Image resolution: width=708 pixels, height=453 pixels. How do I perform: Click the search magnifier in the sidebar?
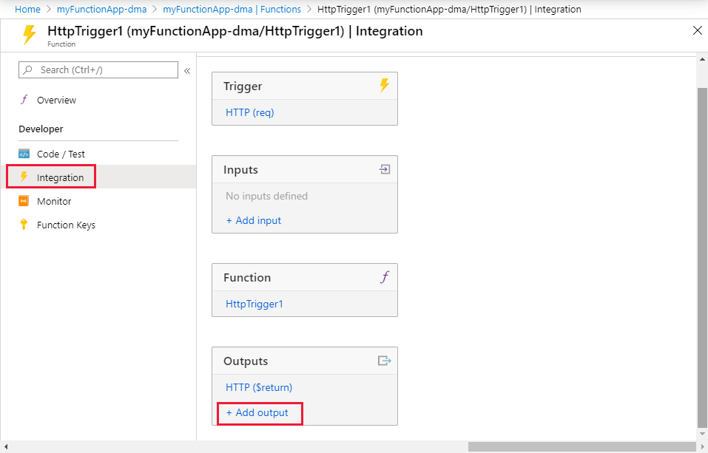28,69
